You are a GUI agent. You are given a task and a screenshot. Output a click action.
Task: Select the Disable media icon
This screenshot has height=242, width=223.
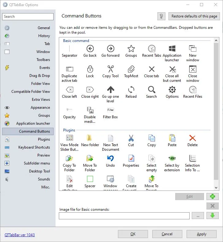(90, 110)
